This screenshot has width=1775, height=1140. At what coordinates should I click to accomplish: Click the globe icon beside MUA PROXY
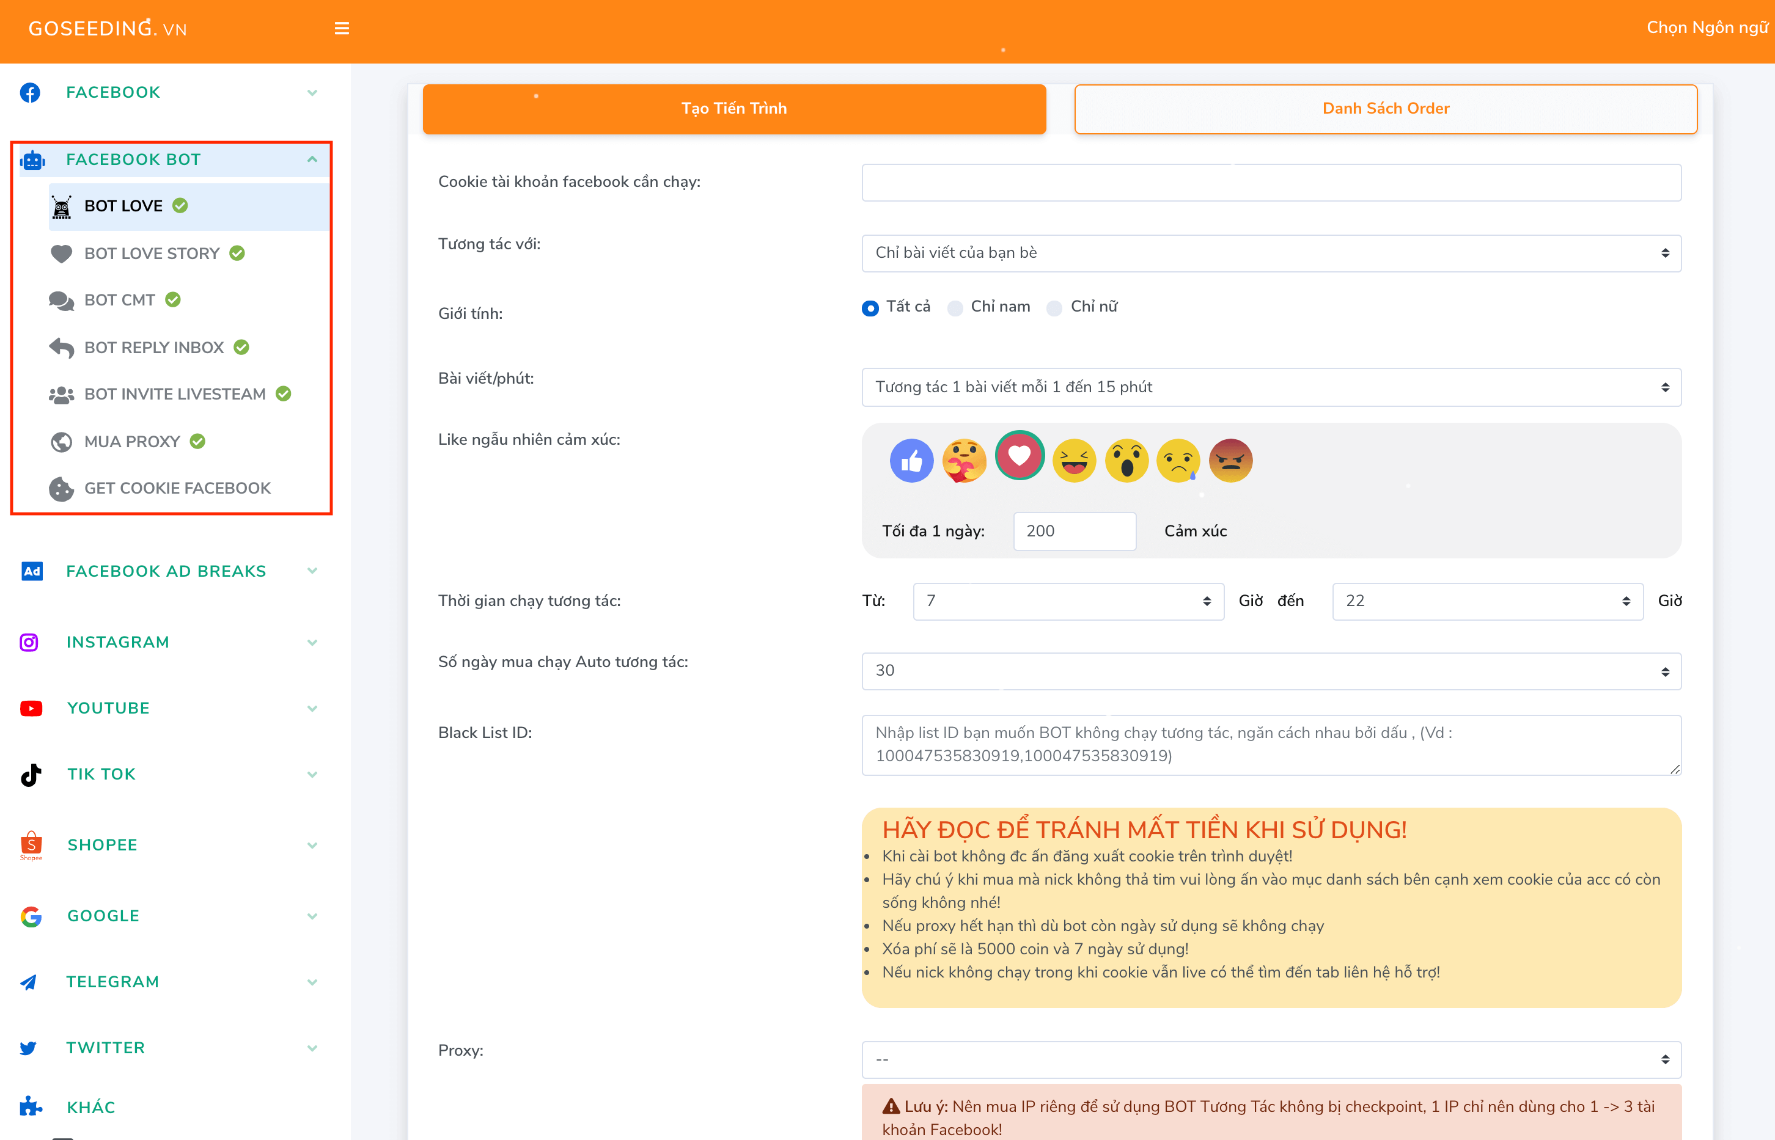coord(62,442)
